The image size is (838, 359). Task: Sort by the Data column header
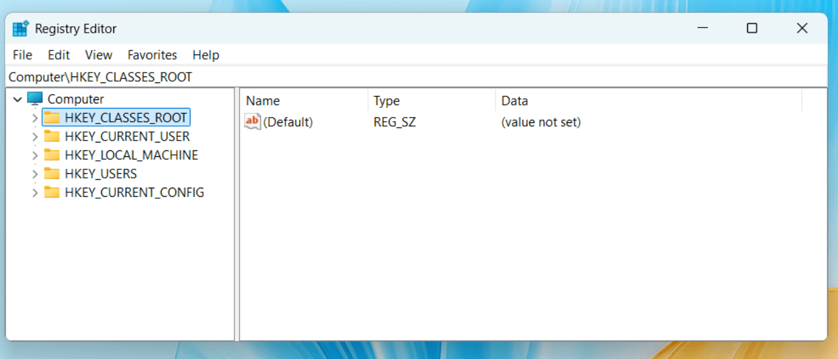648,101
